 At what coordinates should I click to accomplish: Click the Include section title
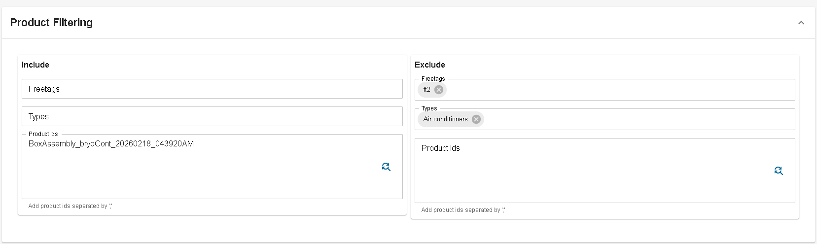pyautogui.click(x=36, y=65)
